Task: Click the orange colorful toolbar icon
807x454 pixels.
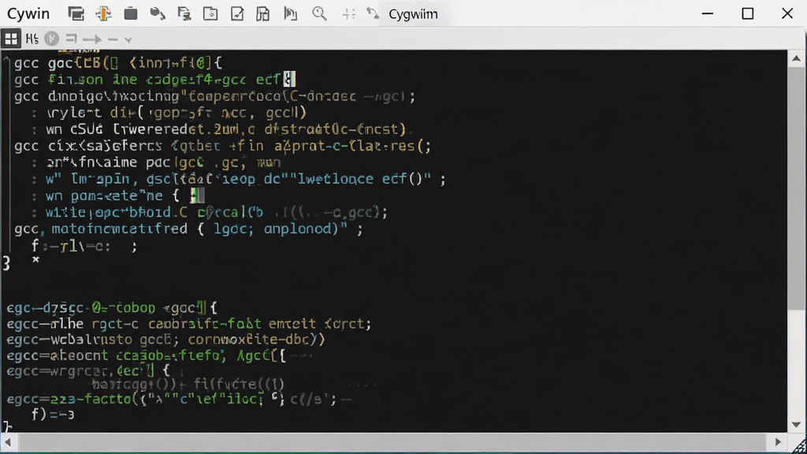Action: pos(103,14)
